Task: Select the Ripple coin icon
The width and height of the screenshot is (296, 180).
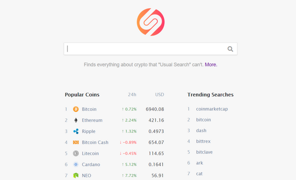Action: [x=76, y=131]
